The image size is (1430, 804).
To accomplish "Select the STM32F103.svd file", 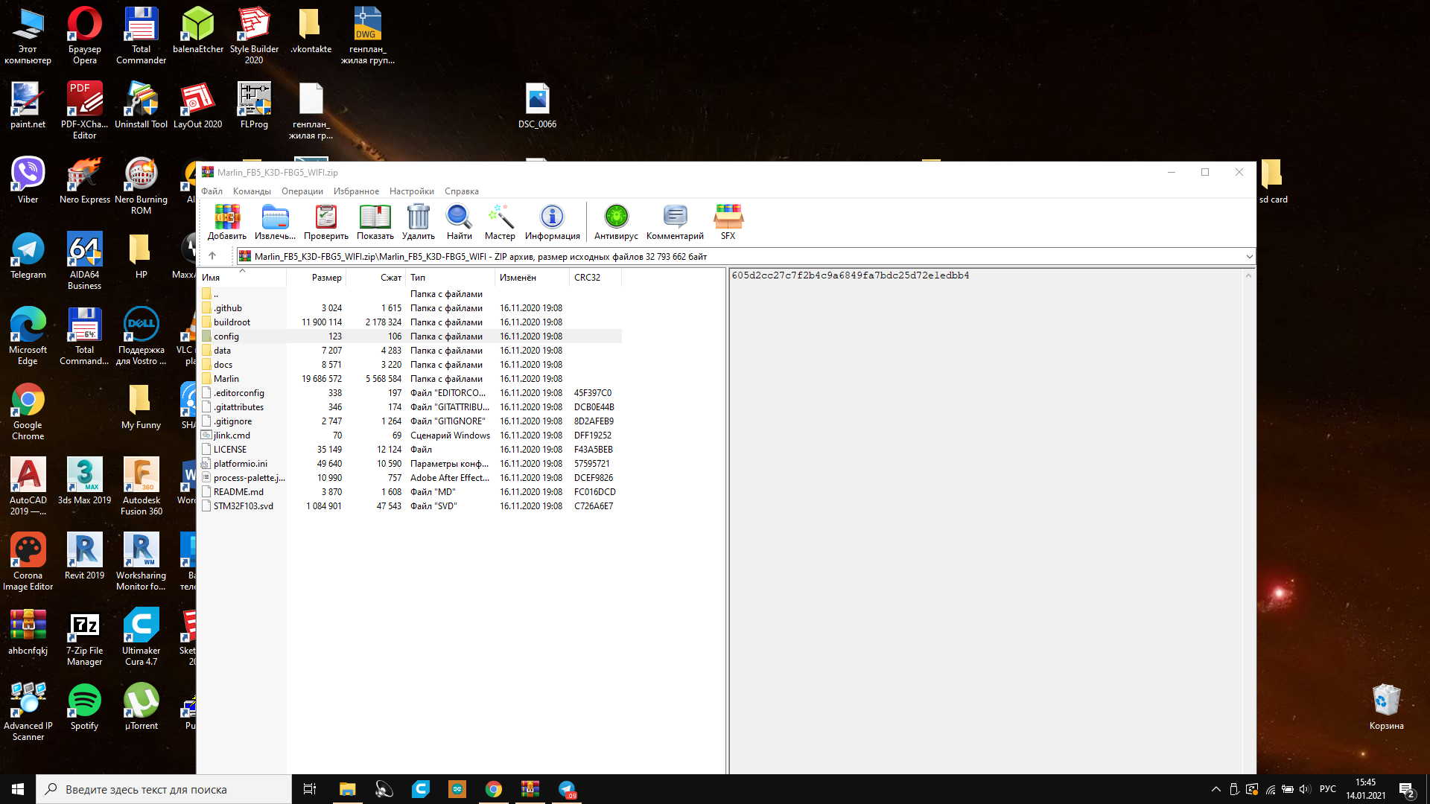I will (x=410, y=506).
